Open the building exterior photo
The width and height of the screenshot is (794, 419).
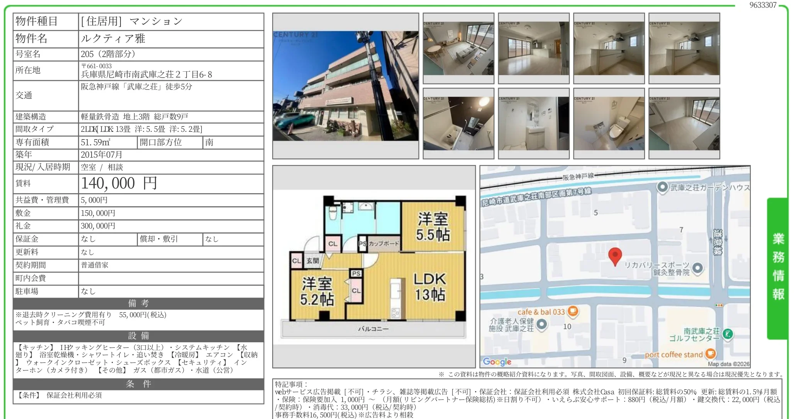pyautogui.click(x=346, y=86)
